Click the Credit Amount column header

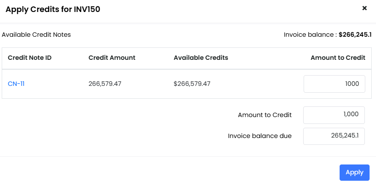pyautogui.click(x=112, y=58)
